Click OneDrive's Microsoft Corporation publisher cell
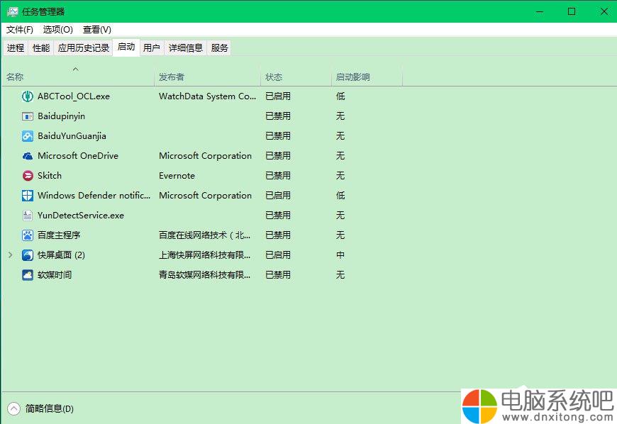This screenshot has height=424, width=617. click(205, 156)
